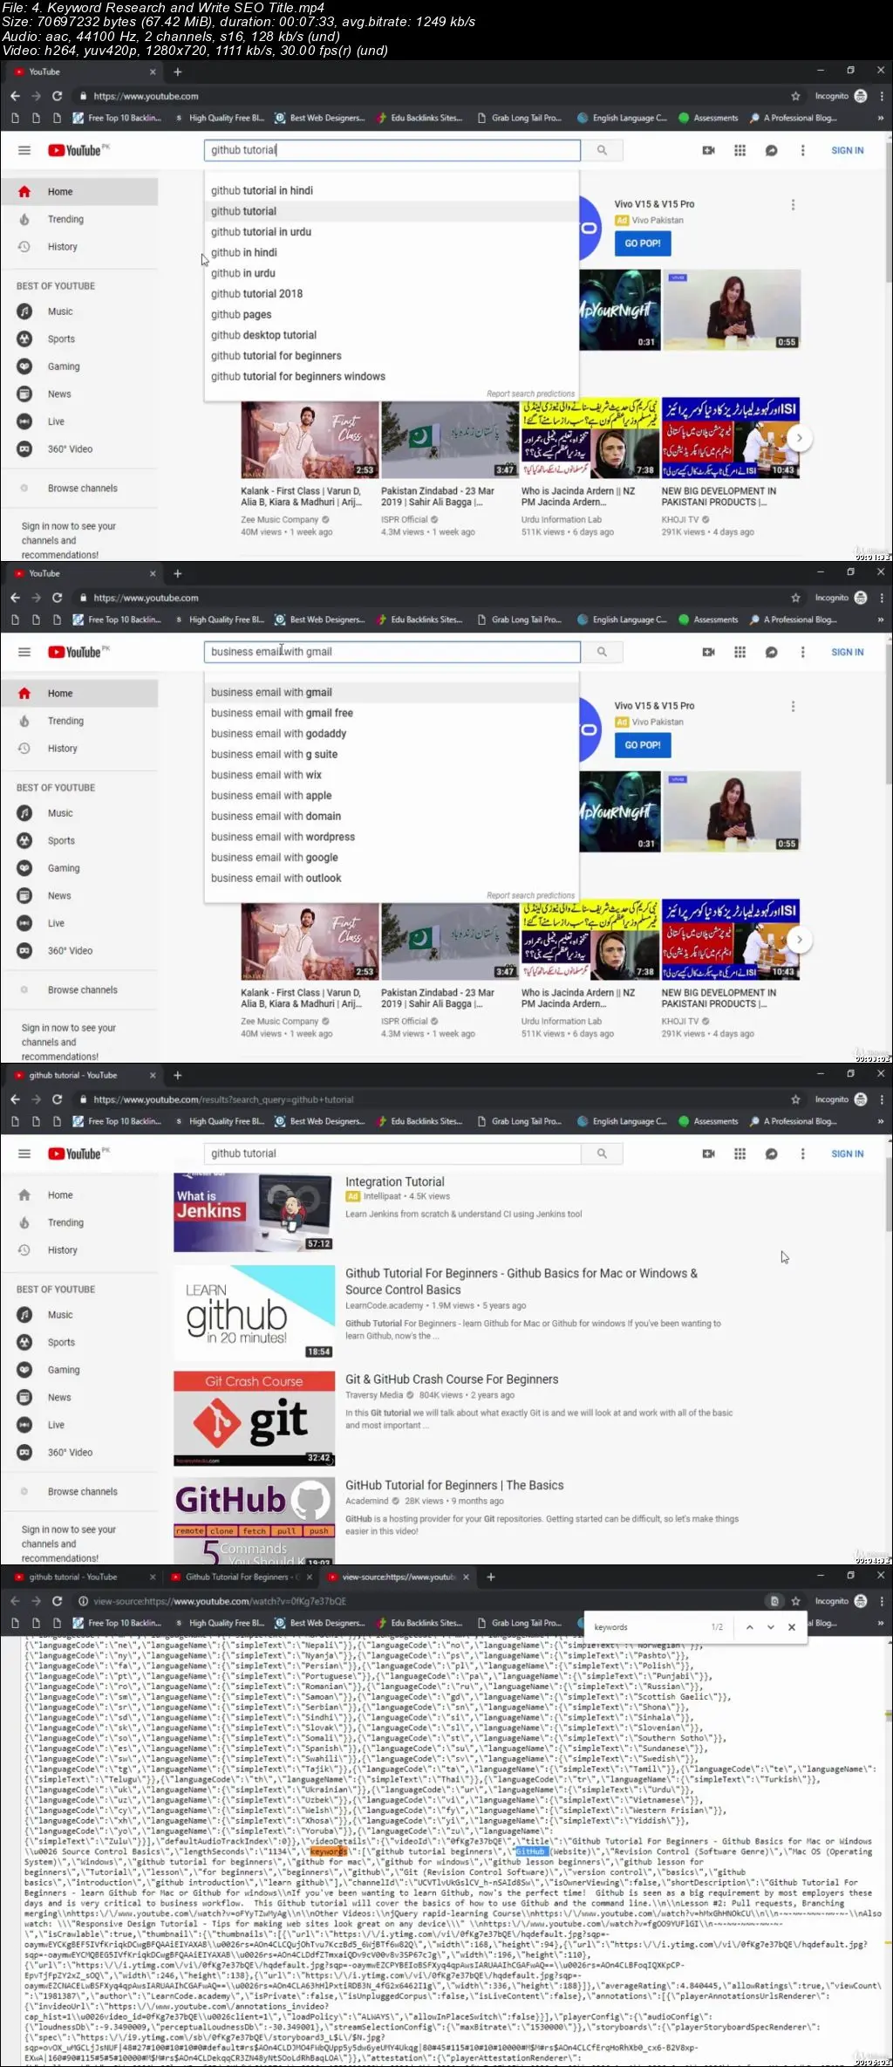Click zoom magnifier icon in view-source address bar
Screen dimensions: 893x2067
coord(774,1601)
